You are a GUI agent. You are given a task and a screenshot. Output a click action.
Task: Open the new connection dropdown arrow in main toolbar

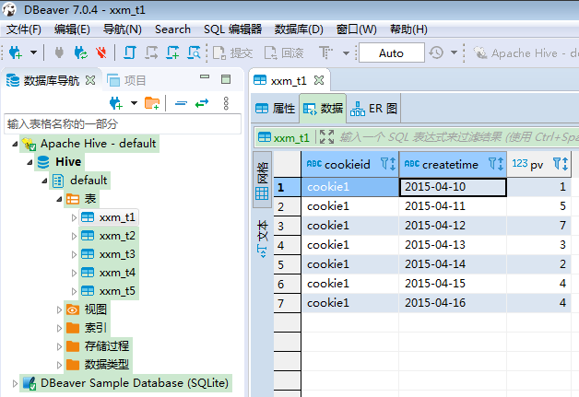(33, 53)
